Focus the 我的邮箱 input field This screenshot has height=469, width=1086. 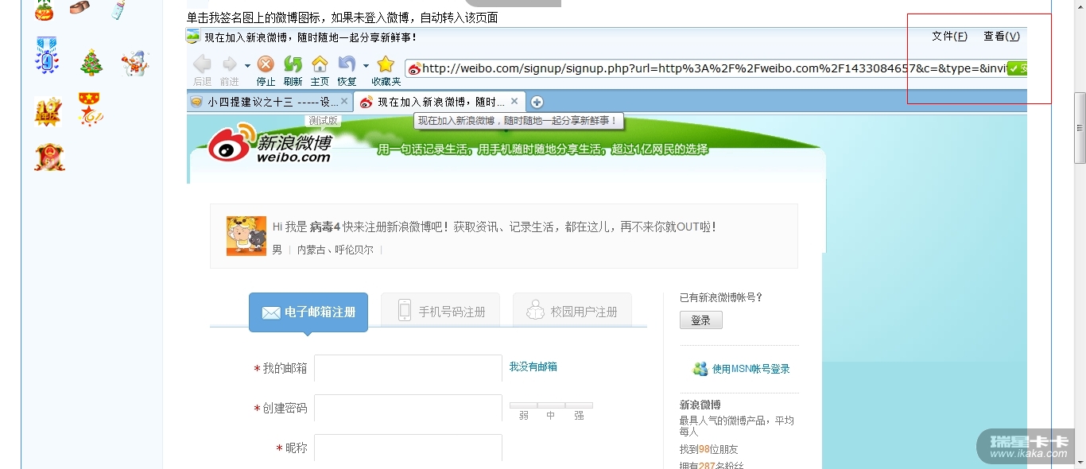[x=409, y=368]
